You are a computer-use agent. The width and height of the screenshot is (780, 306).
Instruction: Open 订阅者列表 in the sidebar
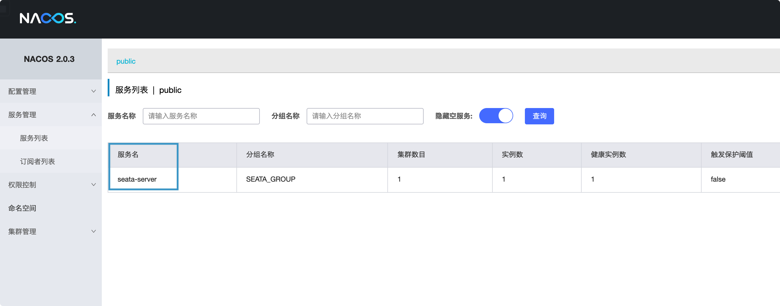click(x=37, y=161)
